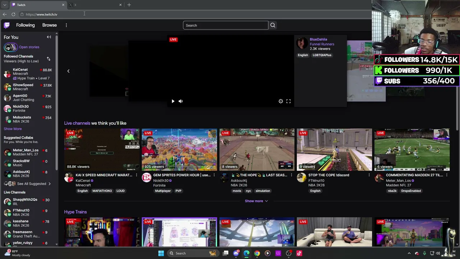
Task: Open AskboutKj NBA 2K26 stream thumbnail
Action: (257, 150)
